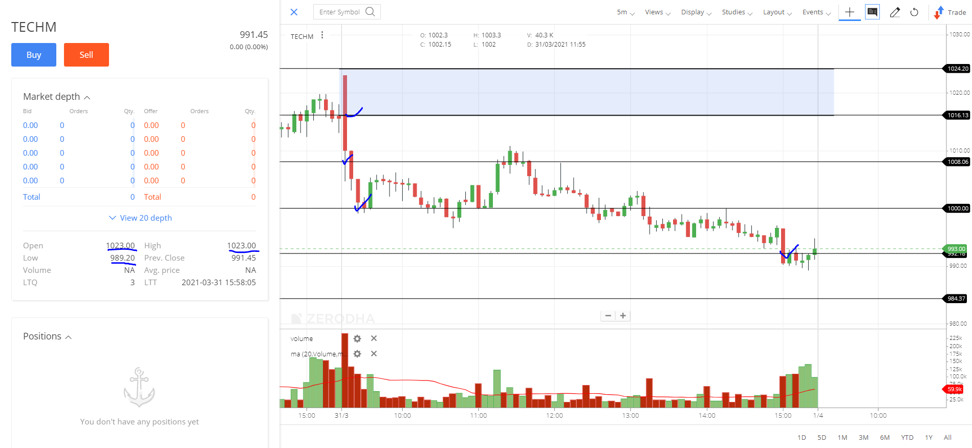The image size is (972, 448).
Task: Click the 1016.13 price line label
Action: [956, 115]
